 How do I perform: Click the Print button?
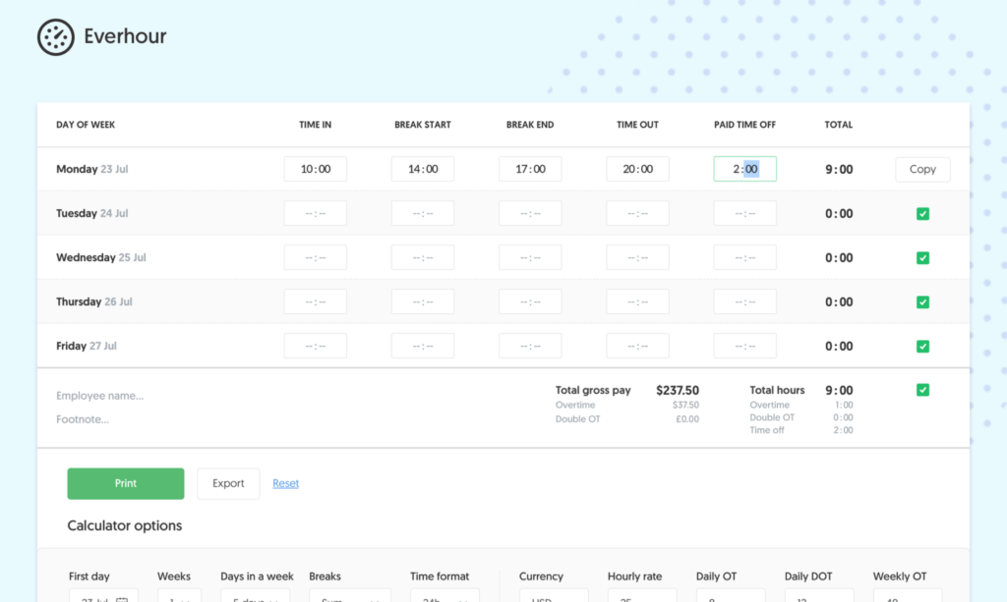125,483
